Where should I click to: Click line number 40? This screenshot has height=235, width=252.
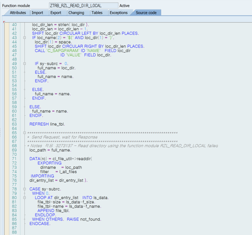[14, 25]
